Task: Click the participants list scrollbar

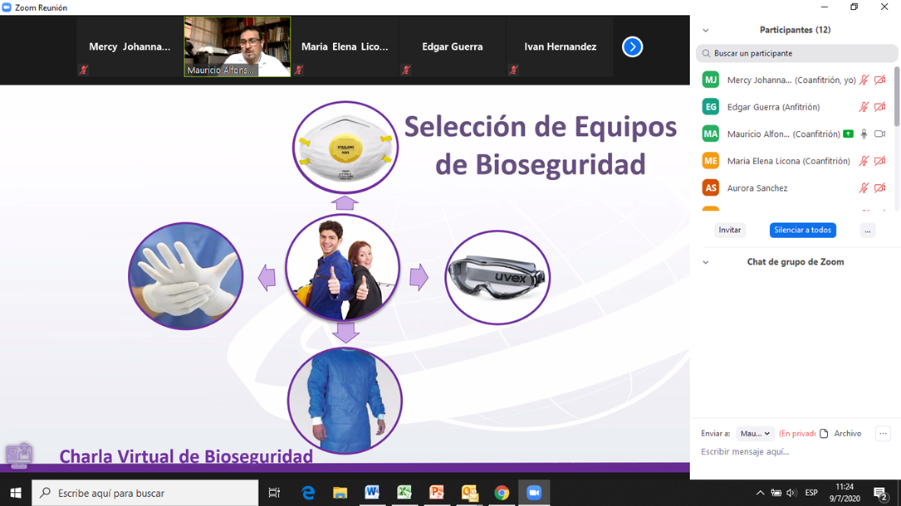Action: click(x=897, y=96)
